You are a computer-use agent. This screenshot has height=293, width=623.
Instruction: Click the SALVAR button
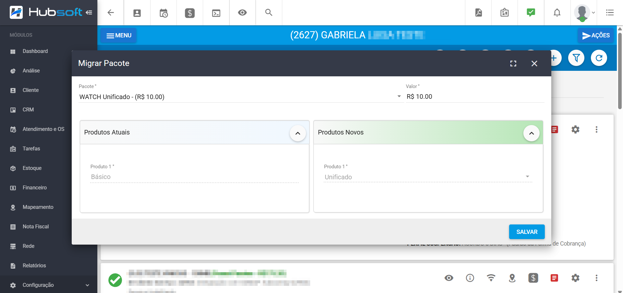(x=527, y=232)
